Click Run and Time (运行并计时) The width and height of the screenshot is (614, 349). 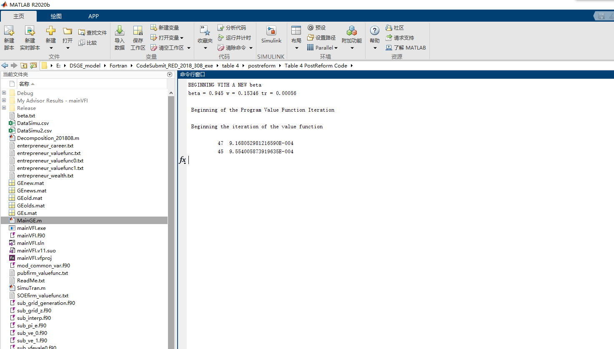point(234,37)
